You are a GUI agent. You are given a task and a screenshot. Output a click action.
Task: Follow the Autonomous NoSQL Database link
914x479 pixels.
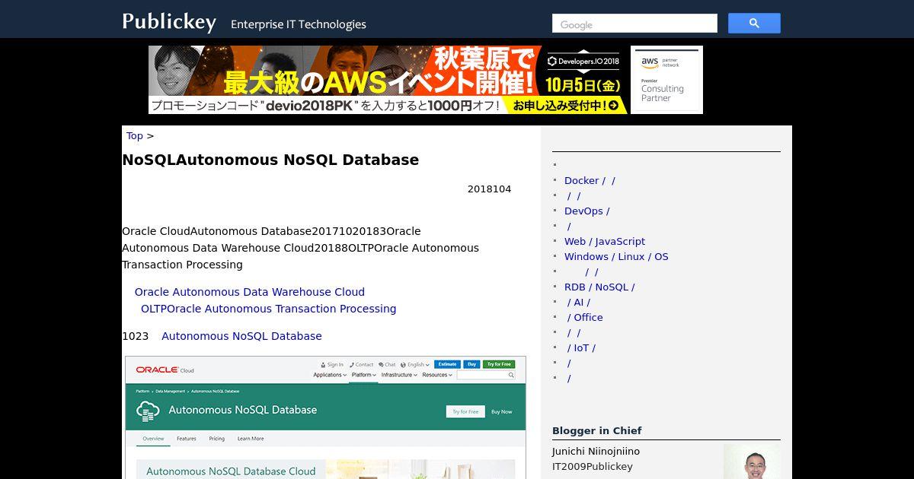(241, 336)
